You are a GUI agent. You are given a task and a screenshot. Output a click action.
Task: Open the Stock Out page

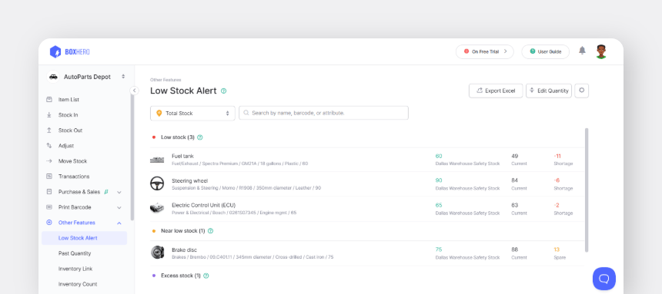(70, 130)
